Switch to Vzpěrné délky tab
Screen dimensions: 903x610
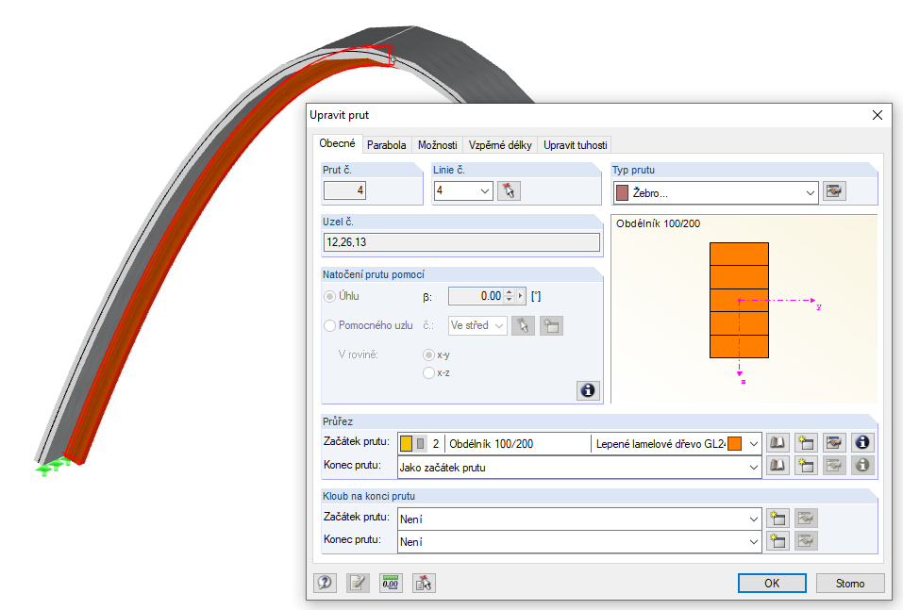click(x=500, y=145)
